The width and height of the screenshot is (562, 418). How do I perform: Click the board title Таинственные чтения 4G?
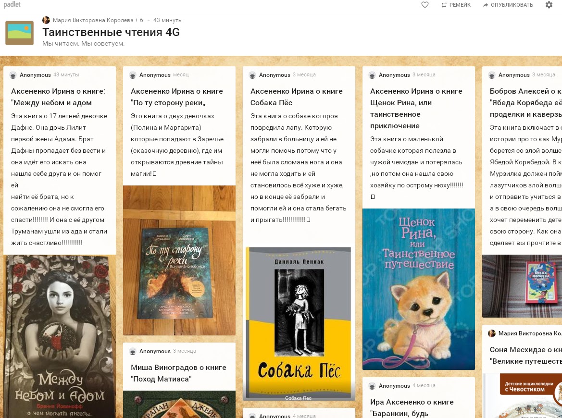[111, 32]
